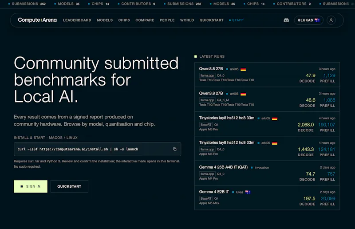The width and height of the screenshot is (355, 229).
Task: Click the Sign In button
Action: point(31,186)
